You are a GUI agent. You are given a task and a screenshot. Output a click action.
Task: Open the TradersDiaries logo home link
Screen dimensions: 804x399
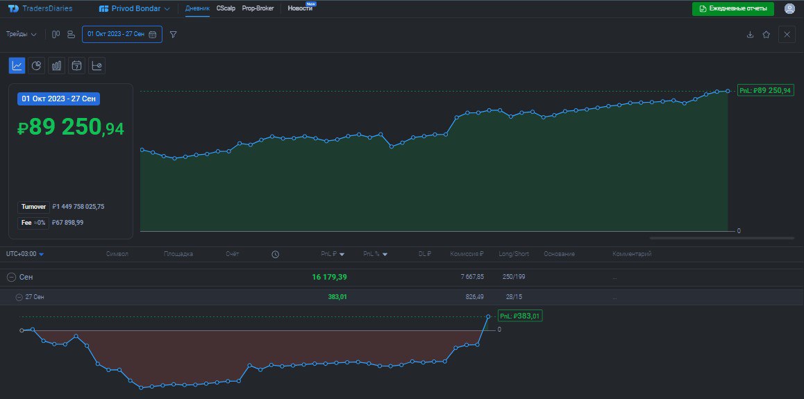click(x=40, y=9)
